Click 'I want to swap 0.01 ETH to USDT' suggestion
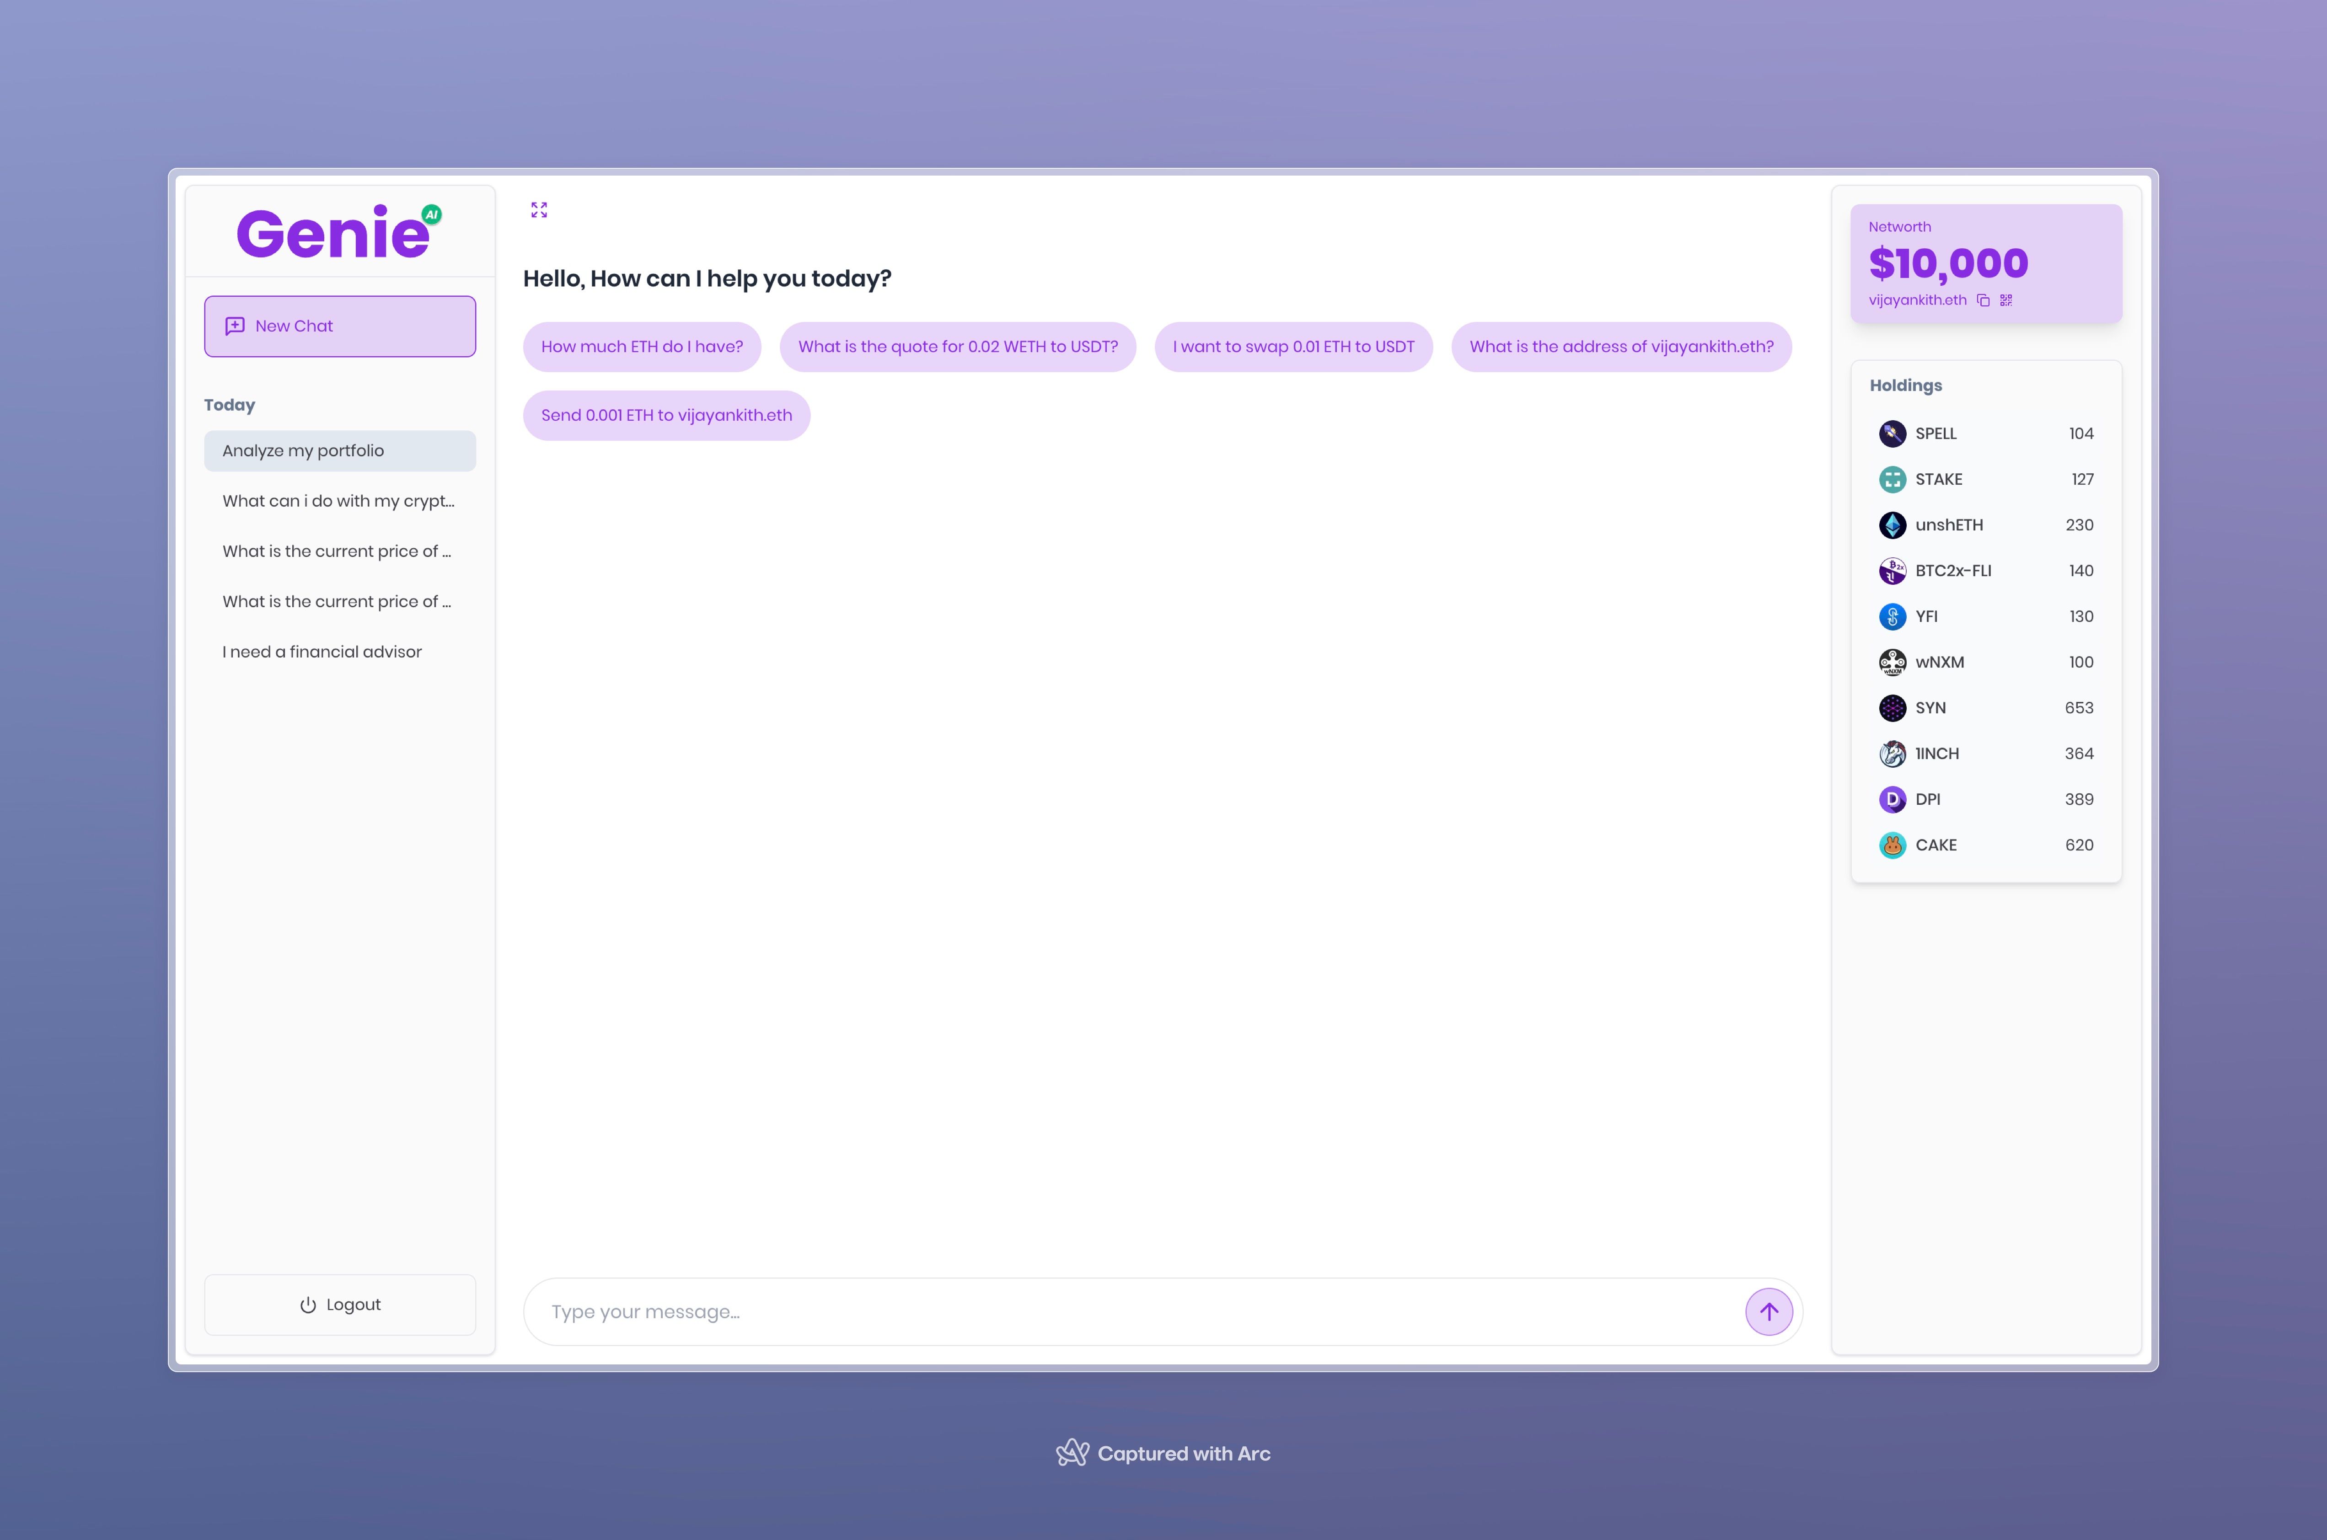The width and height of the screenshot is (2327, 1540). pyautogui.click(x=1292, y=346)
